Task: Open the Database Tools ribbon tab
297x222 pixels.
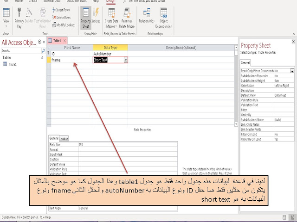Action: tap(77, 1)
